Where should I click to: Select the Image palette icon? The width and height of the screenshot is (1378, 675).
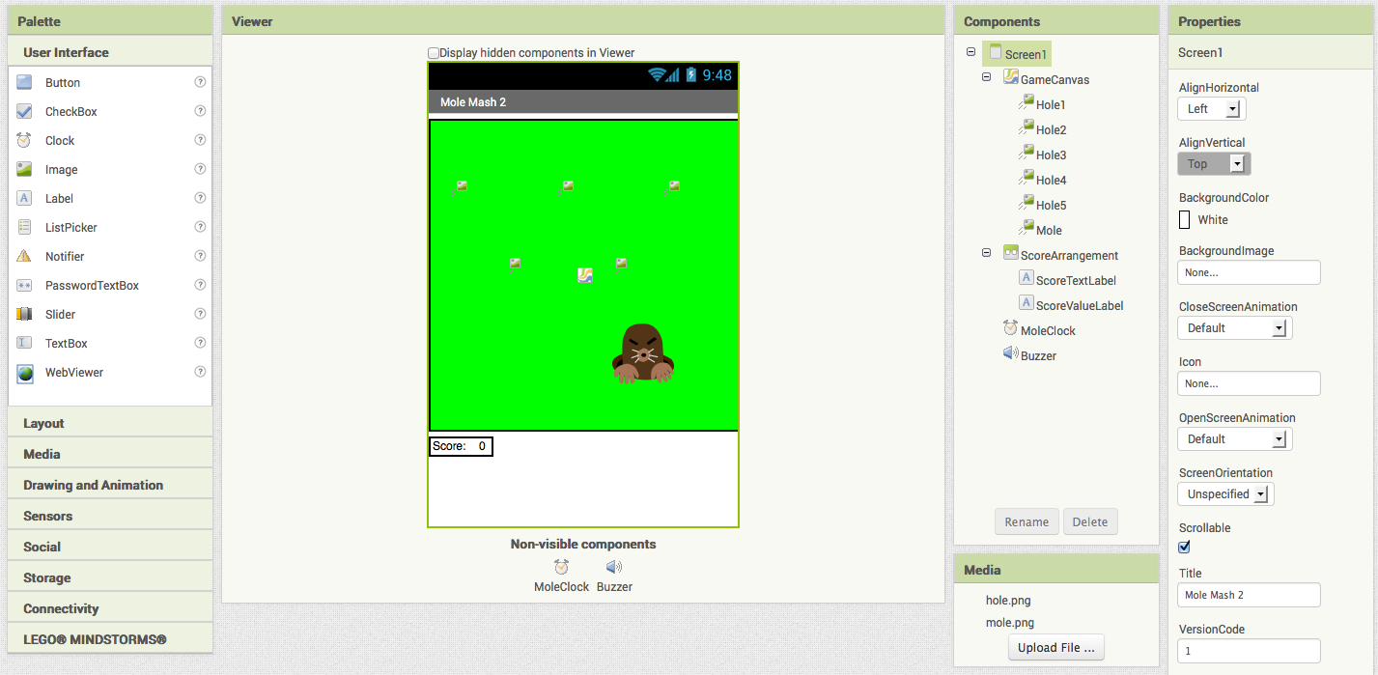[x=24, y=170]
